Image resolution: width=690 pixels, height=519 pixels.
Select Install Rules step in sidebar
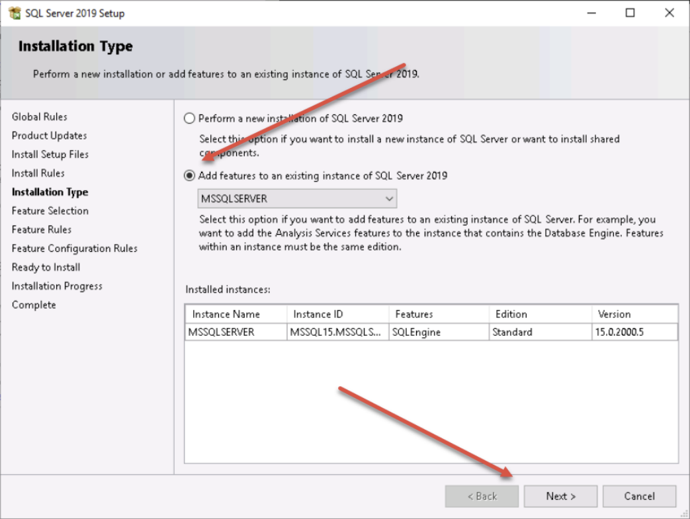38,173
